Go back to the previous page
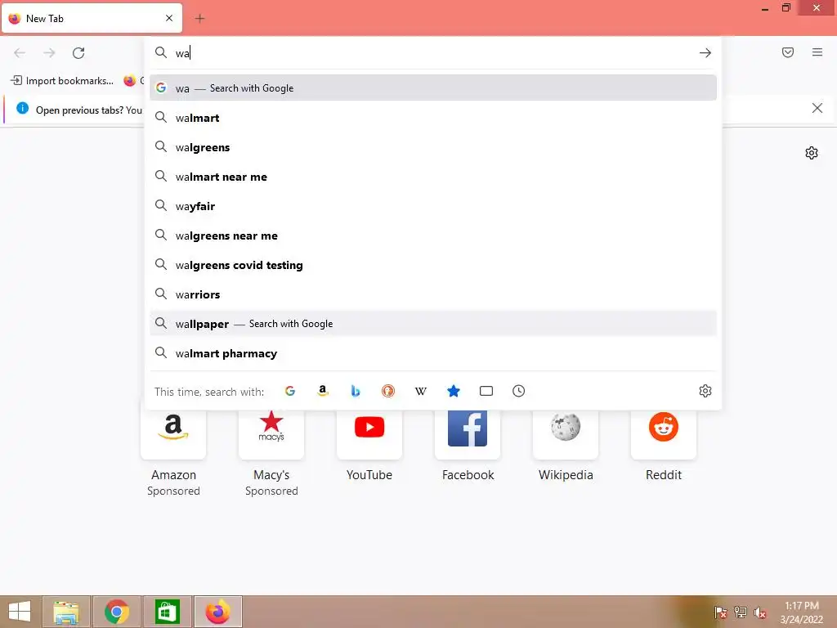This screenshot has width=837, height=628. pyautogui.click(x=20, y=53)
